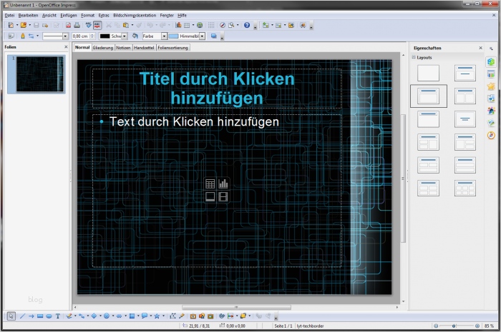This screenshot has height=332, width=501.
Task: Open the Extras menu
Action: click(104, 15)
